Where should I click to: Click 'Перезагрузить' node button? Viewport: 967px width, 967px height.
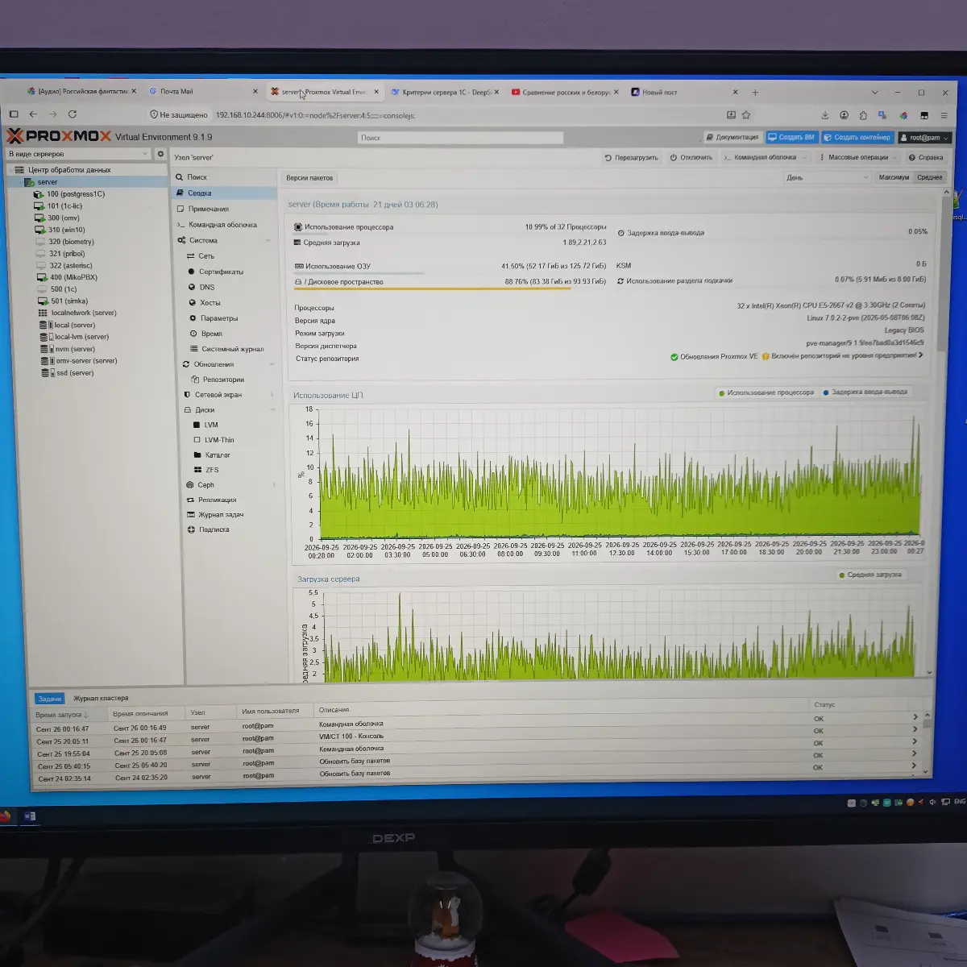coord(631,158)
